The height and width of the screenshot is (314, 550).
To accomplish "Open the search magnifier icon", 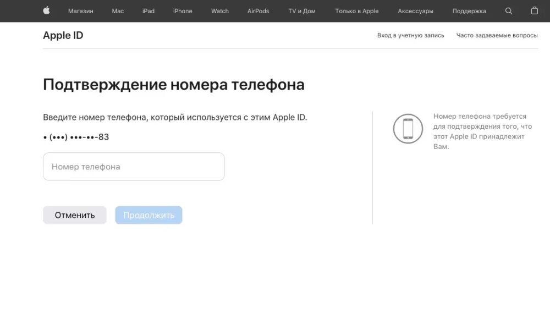I will coord(509,11).
